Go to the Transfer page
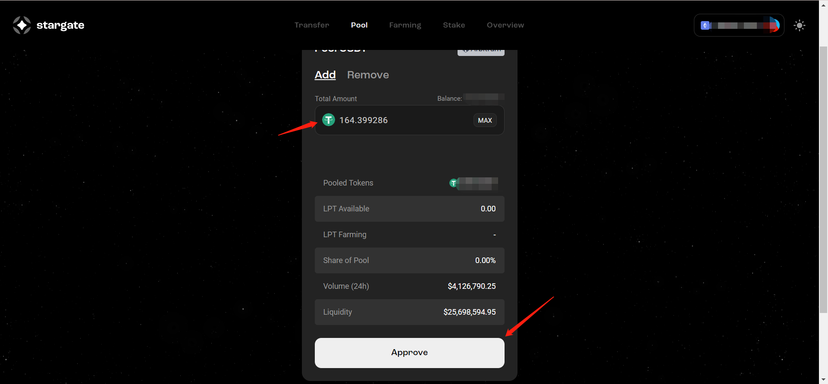This screenshot has height=384, width=828. click(311, 25)
